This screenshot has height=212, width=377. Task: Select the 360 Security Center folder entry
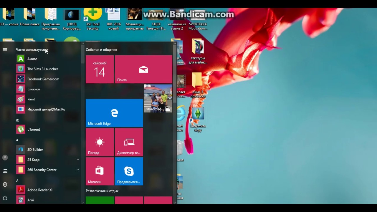pyautogui.click(x=48, y=170)
